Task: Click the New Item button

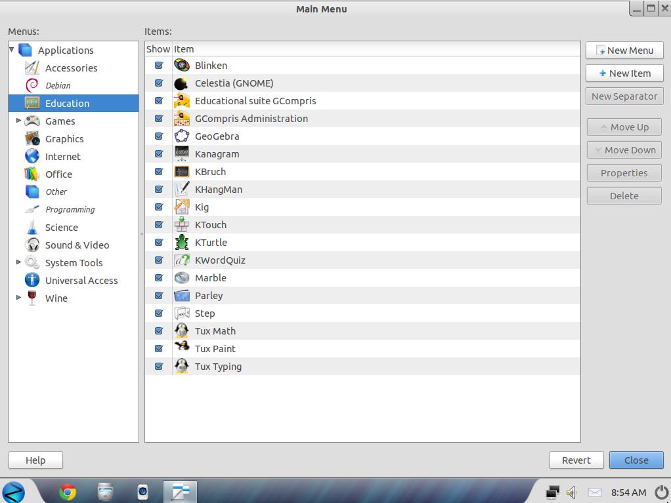Action: 624,73
